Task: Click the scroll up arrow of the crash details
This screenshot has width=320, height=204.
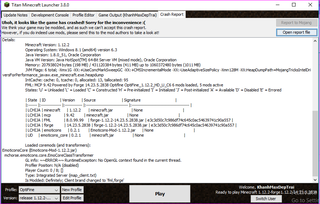Action: (315, 41)
